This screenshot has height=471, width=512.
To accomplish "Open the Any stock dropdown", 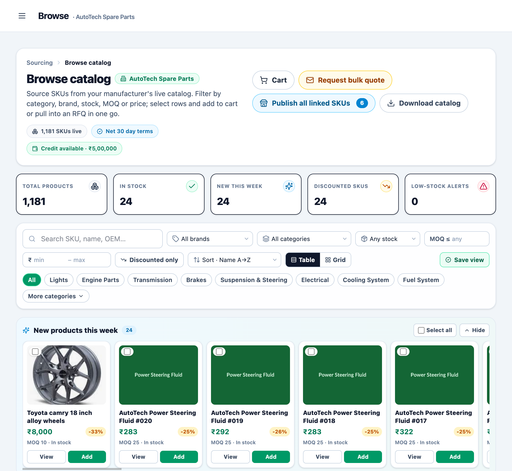I will pyautogui.click(x=387, y=239).
